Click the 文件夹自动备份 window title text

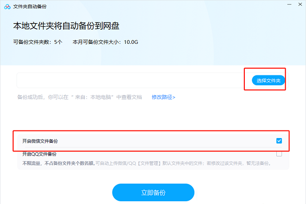(x=31, y=7)
